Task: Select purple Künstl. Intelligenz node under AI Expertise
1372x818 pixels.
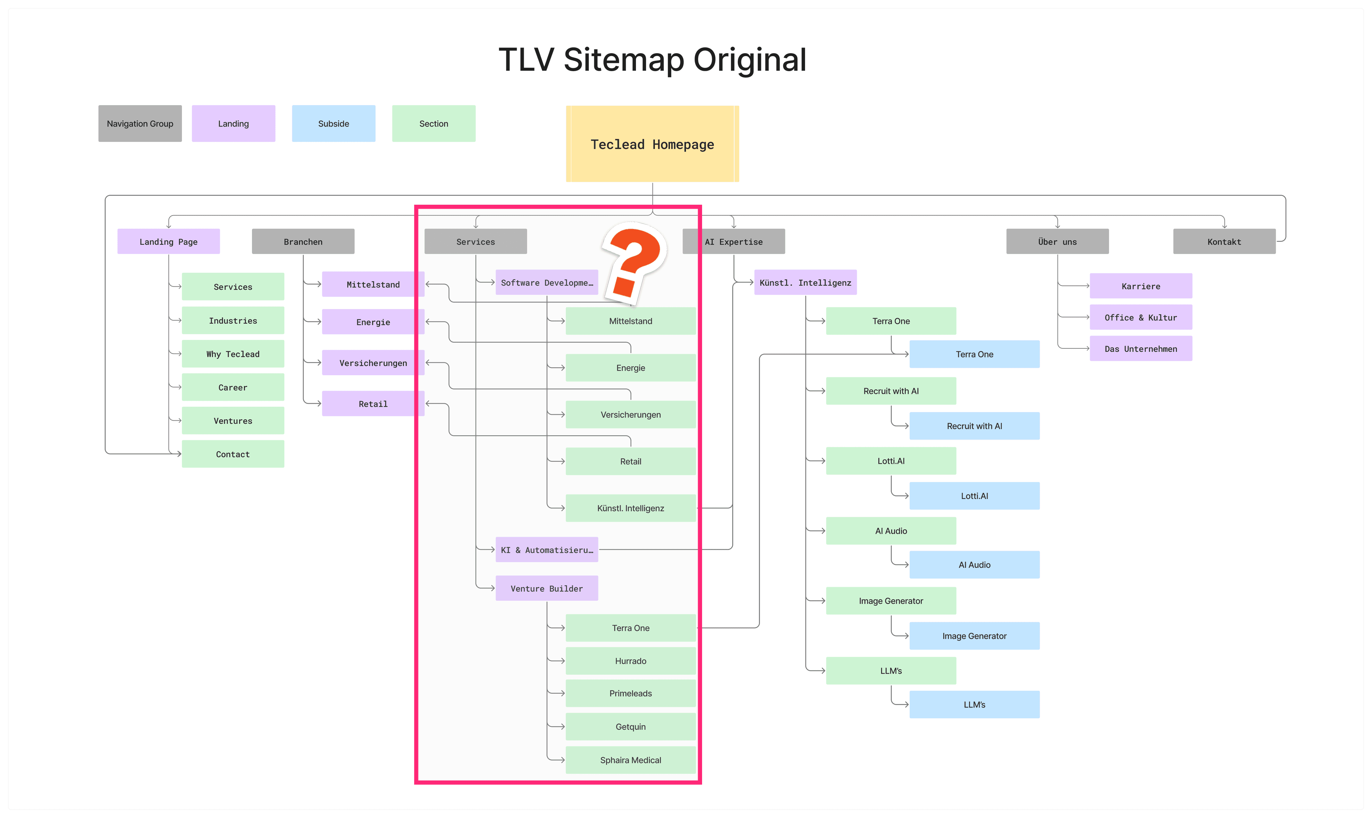Action: pos(805,282)
